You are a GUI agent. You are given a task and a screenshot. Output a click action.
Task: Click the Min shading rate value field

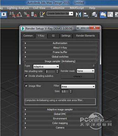pos(50,71)
